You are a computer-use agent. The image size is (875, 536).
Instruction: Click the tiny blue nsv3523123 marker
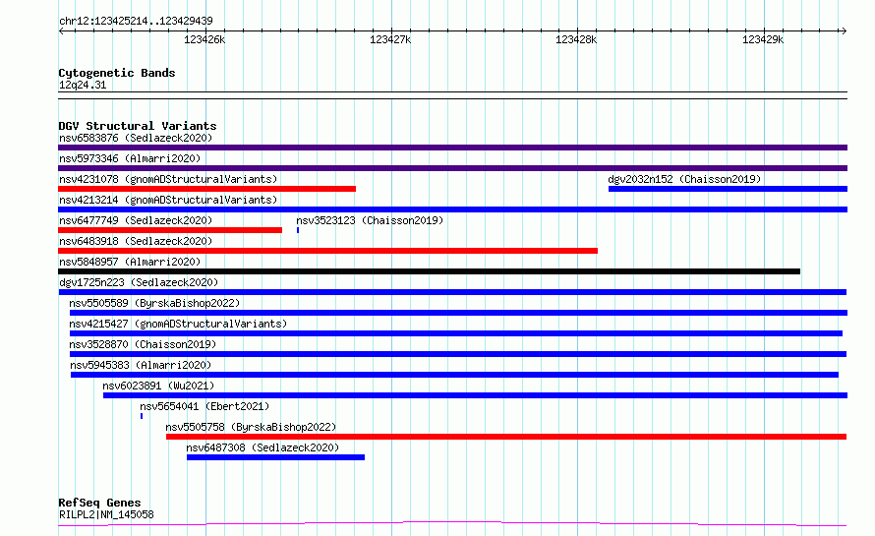[298, 230]
